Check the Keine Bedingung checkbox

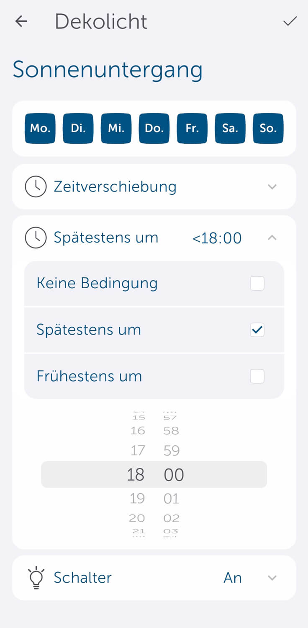pos(257,284)
